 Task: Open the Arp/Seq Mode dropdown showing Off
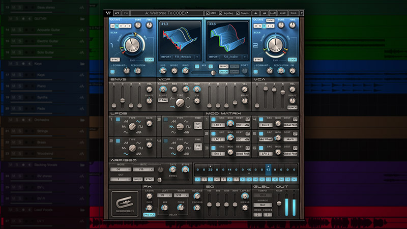tap(121, 169)
